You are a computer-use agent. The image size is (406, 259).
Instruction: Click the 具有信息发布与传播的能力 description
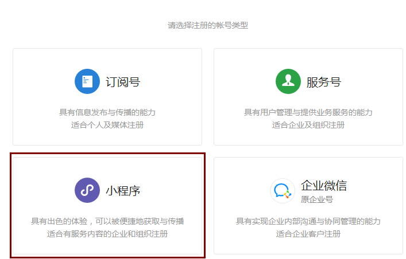107,112
